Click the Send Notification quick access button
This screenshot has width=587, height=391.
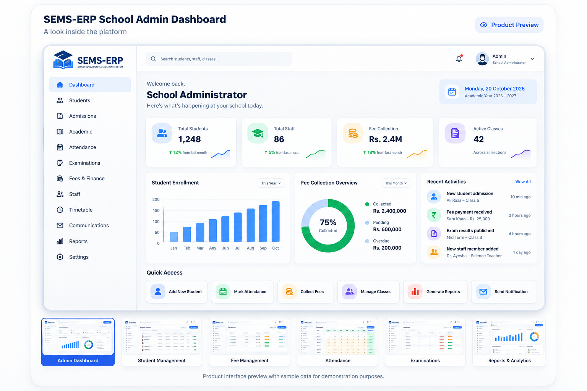pyautogui.click(x=504, y=292)
